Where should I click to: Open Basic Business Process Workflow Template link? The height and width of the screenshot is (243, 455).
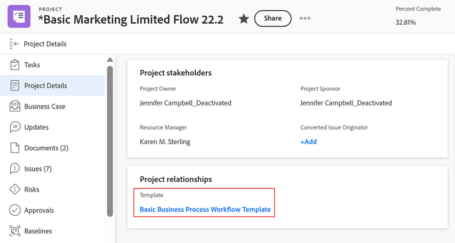pos(205,210)
